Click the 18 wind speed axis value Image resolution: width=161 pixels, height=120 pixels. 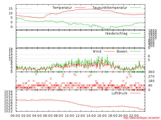(11, 49)
